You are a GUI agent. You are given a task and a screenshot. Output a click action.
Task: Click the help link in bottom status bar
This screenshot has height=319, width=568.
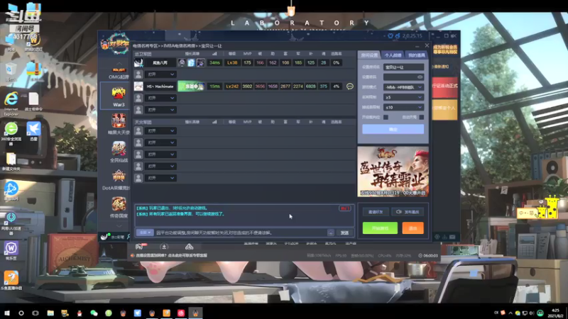(171, 255)
